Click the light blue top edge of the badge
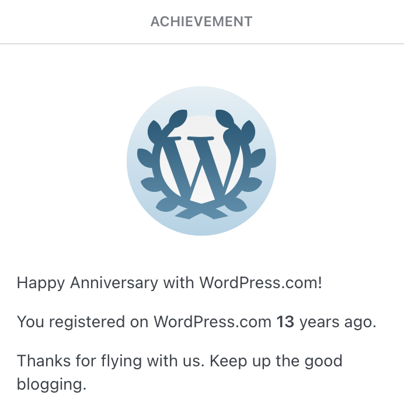This screenshot has width=404, height=406. 201,92
